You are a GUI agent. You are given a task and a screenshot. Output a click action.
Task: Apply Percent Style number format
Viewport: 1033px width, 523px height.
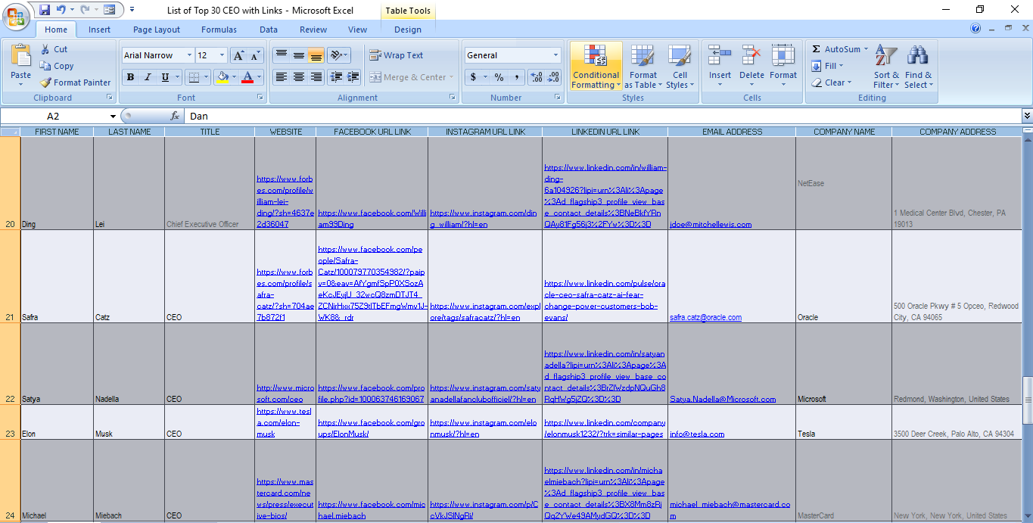click(499, 77)
